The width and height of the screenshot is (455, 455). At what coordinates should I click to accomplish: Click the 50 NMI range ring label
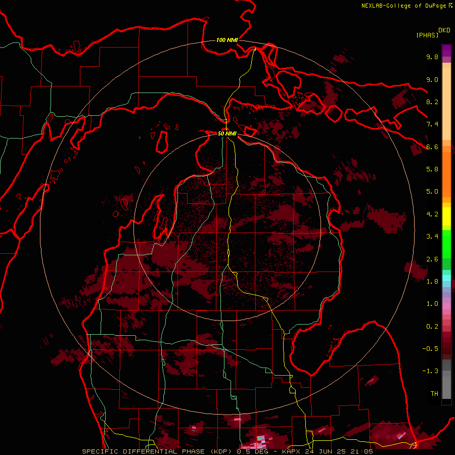[227, 133]
